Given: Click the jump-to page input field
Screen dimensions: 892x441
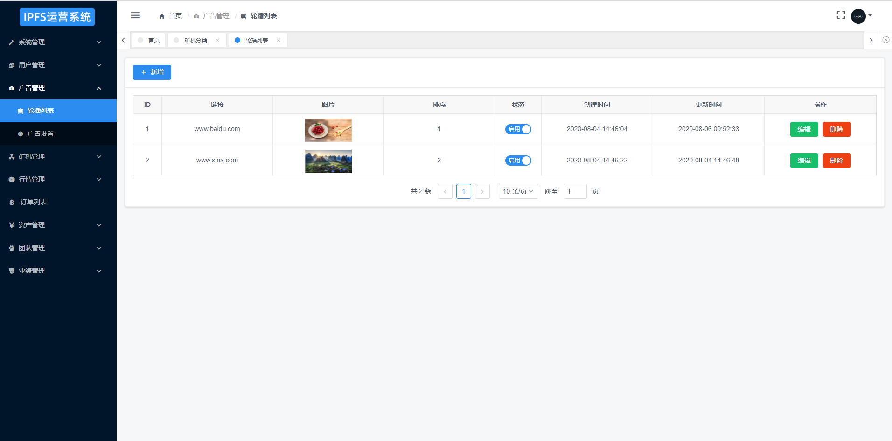Looking at the screenshot, I should [575, 191].
